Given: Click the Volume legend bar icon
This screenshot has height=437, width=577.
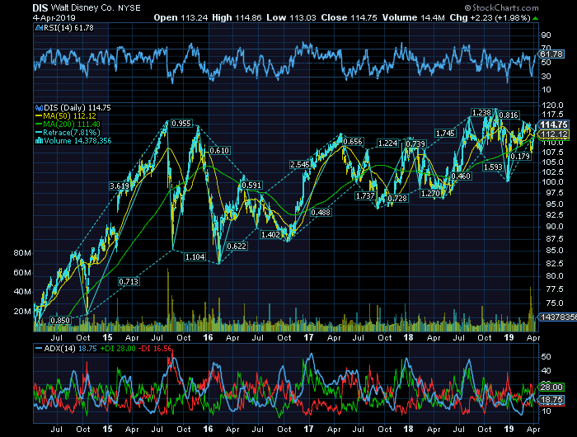Looking at the screenshot, I should pos(39,141).
